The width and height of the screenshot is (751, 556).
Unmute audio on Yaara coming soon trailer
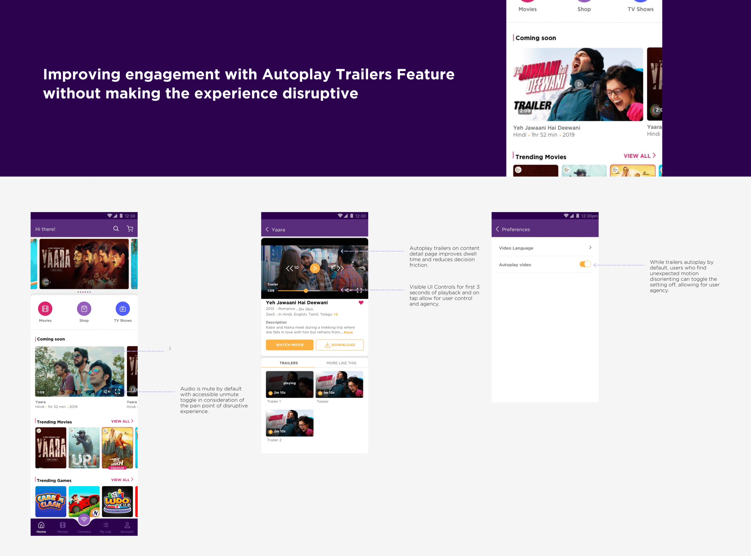106,391
